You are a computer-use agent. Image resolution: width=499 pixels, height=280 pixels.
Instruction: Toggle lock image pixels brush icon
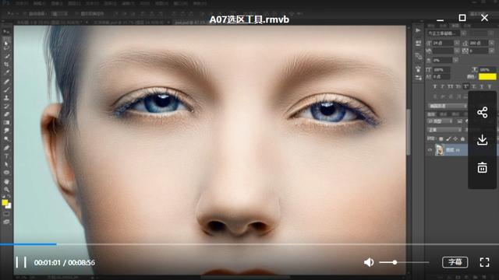(x=448, y=138)
